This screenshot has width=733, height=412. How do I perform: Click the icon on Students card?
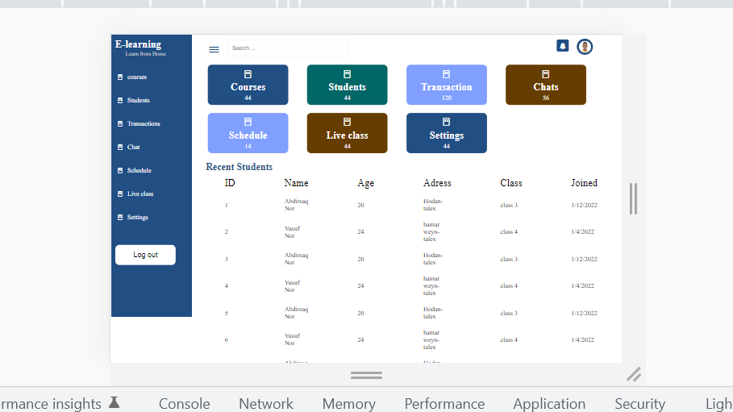click(x=347, y=74)
